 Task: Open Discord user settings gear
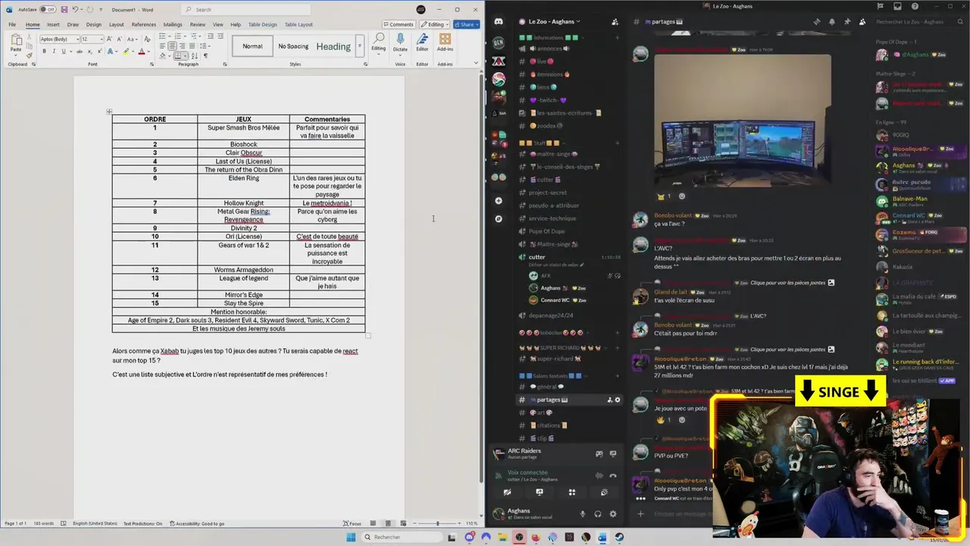(x=613, y=513)
